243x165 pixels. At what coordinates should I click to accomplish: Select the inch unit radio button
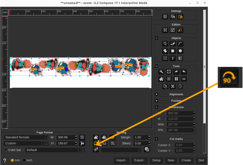[24, 161]
